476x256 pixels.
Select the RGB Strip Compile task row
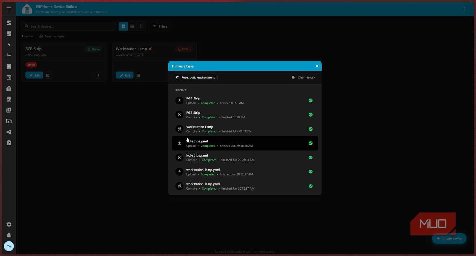245,115
